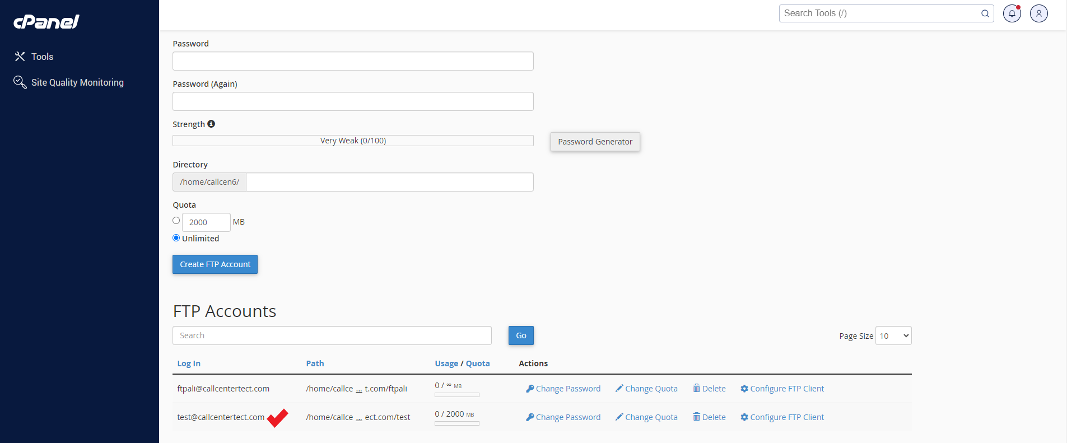Open the user account profile icon
This screenshot has height=443, width=1067.
pos(1038,13)
